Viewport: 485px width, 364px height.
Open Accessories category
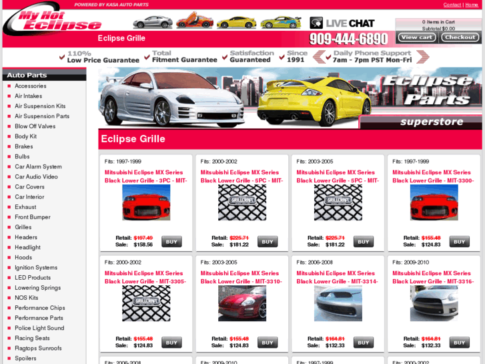tap(31, 86)
